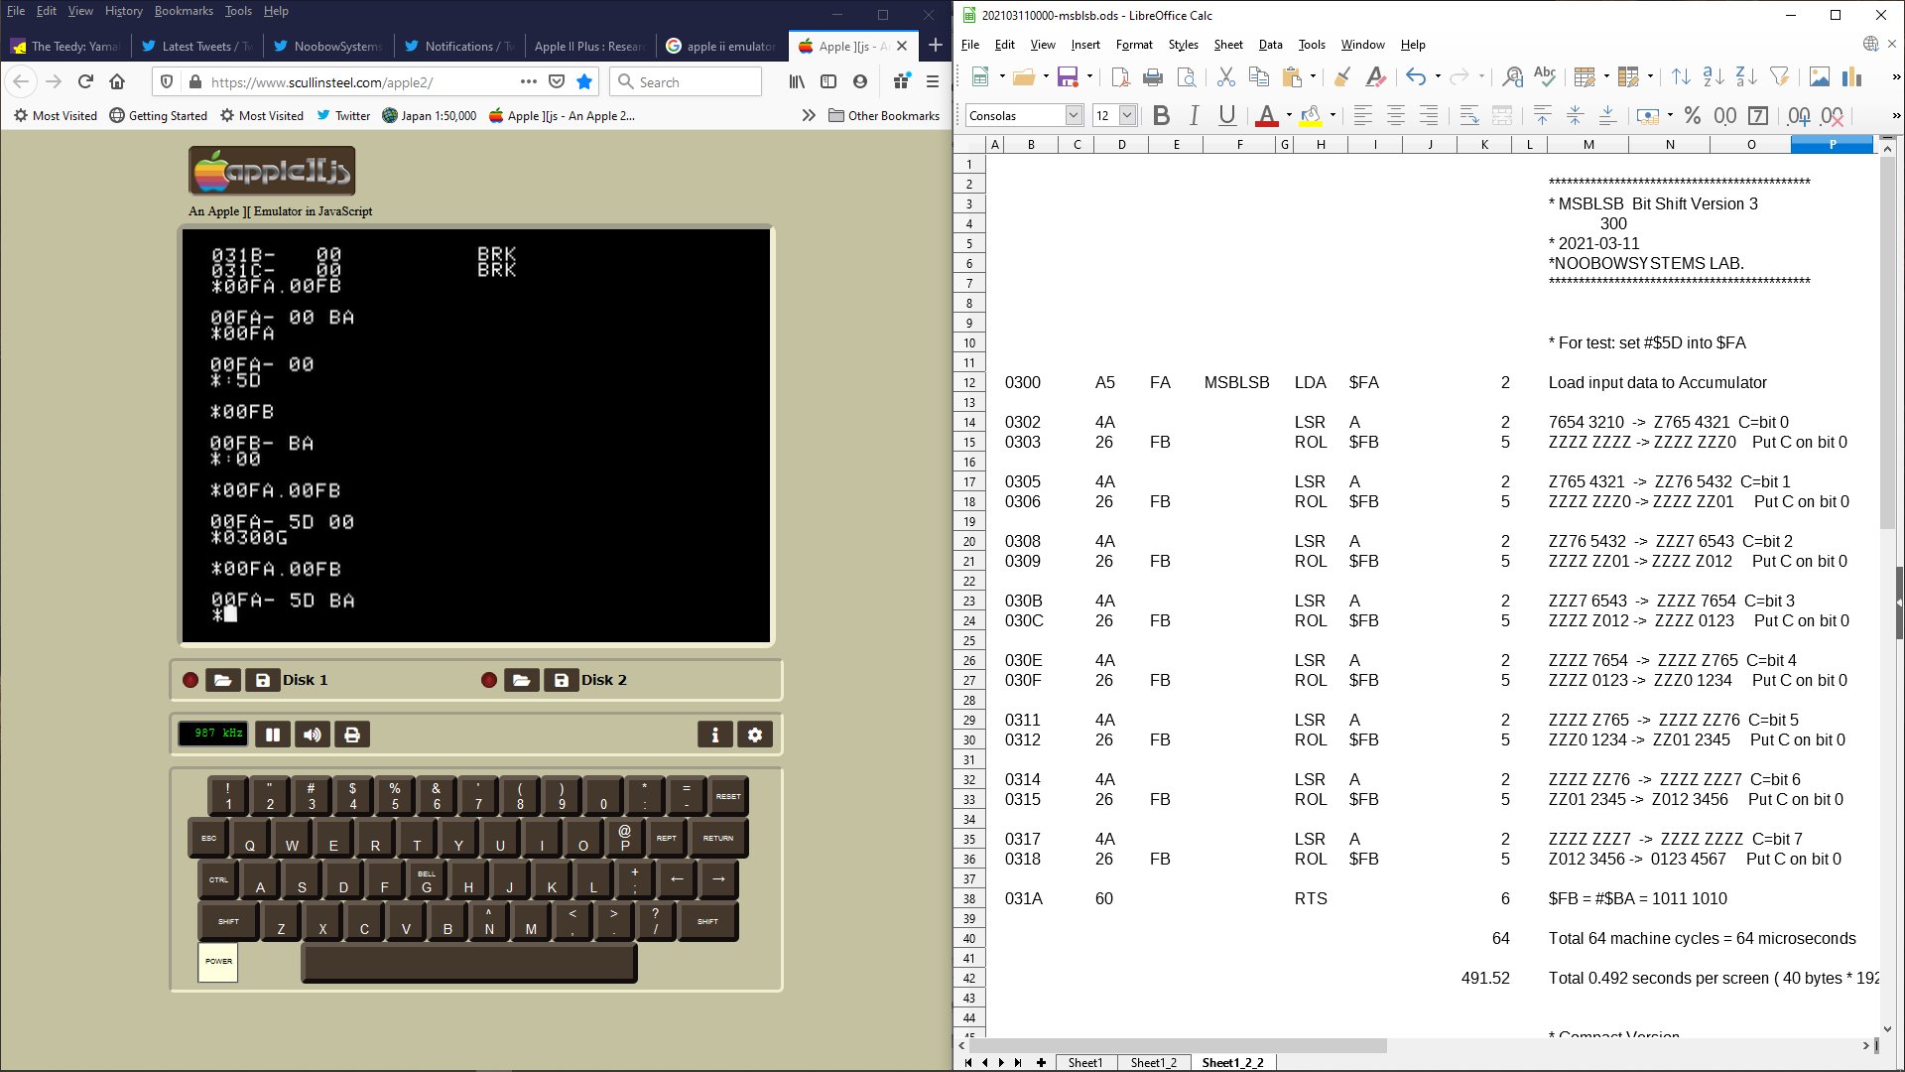Open the Font Name dropdown (Consolas)
This screenshot has width=1905, height=1072.
point(1074,116)
